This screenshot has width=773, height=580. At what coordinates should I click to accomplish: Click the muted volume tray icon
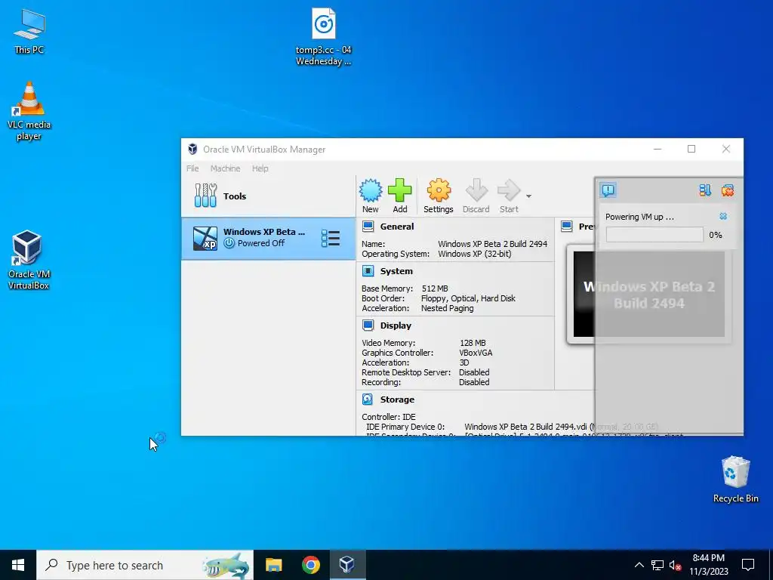click(x=675, y=565)
